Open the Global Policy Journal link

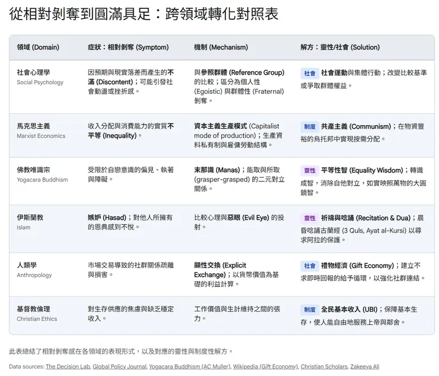(120, 367)
